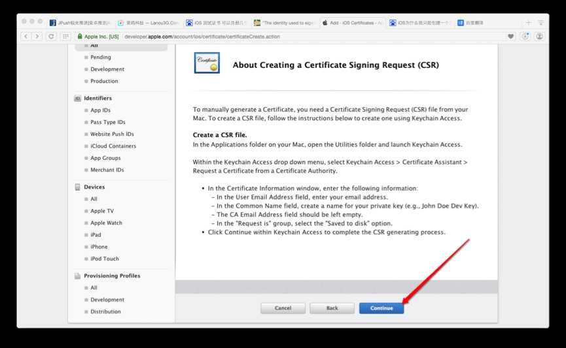Select the Add - iOS Certificates tab
This screenshot has height=348, width=566.
352,23
